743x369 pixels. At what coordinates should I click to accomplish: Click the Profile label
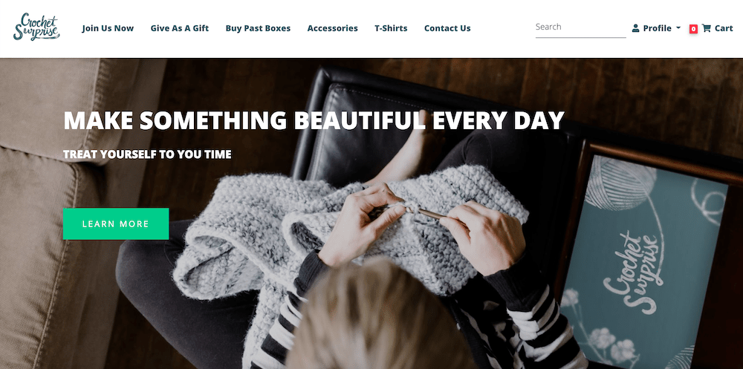click(657, 28)
